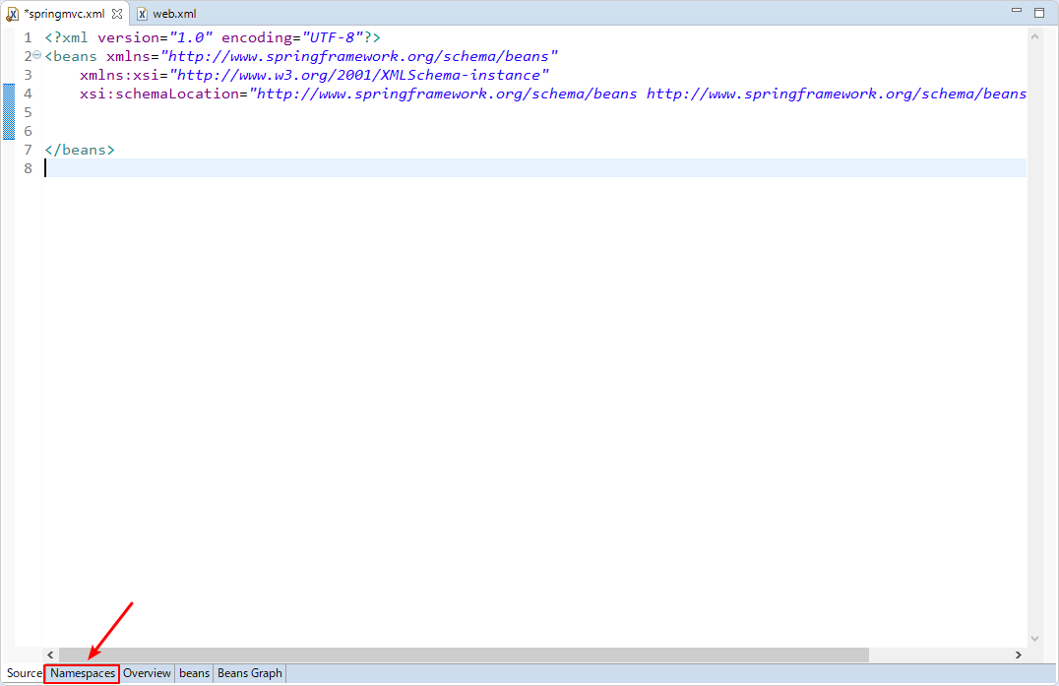
Task: Click the xsi:schemaLocation attribute name
Action: click(x=159, y=94)
